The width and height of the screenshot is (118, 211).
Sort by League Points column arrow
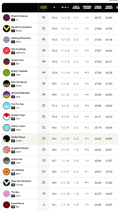(x=44, y=10)
